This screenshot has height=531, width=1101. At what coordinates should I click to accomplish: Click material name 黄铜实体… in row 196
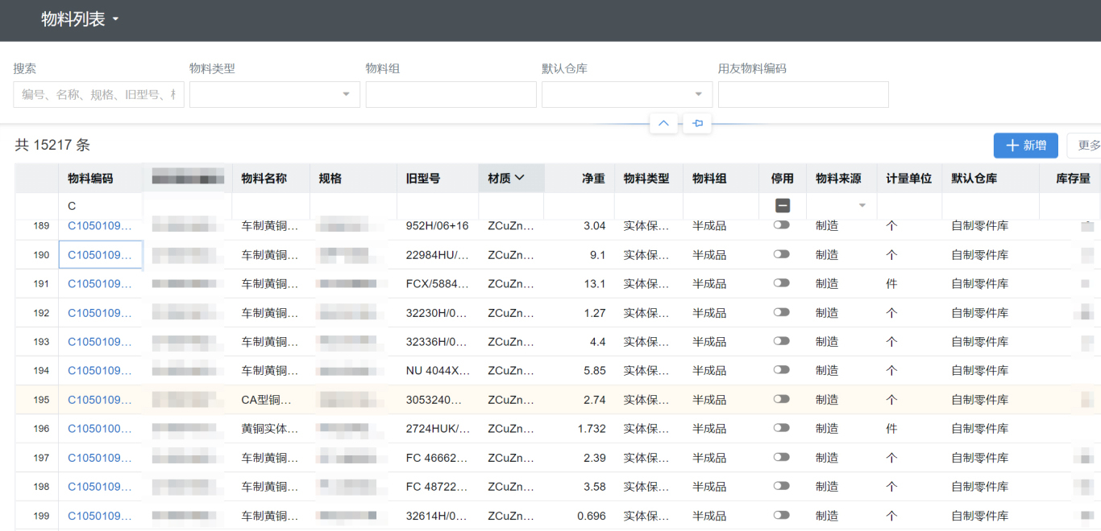pyautogui.click(x=270, y=429)
